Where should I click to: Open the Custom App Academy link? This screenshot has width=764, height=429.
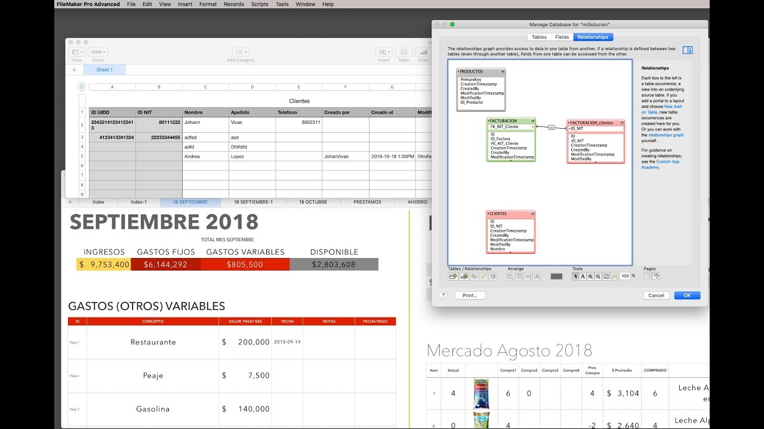click(660, 164)
